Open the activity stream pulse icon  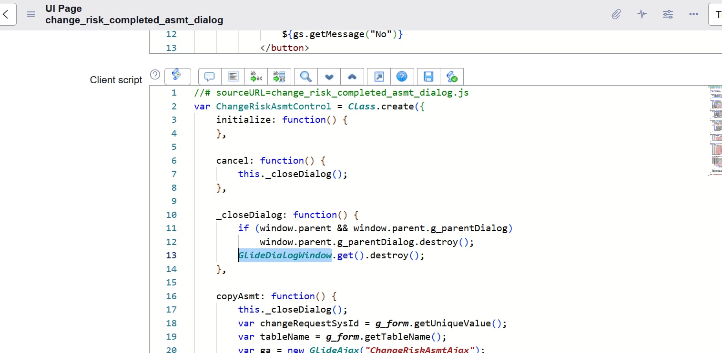pos(642,14)
